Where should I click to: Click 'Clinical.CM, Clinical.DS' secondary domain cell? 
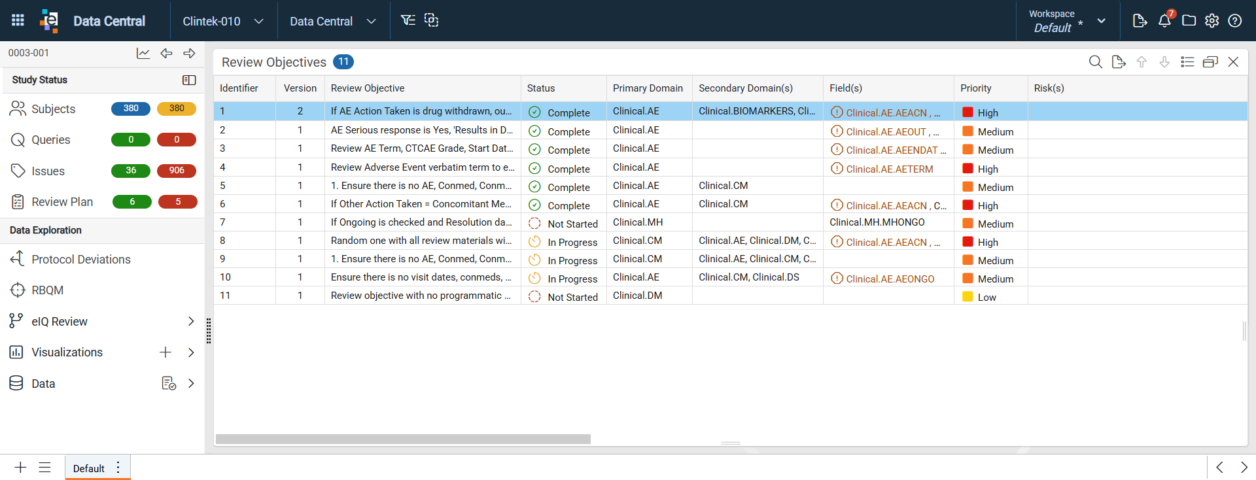tap(749, 277)
